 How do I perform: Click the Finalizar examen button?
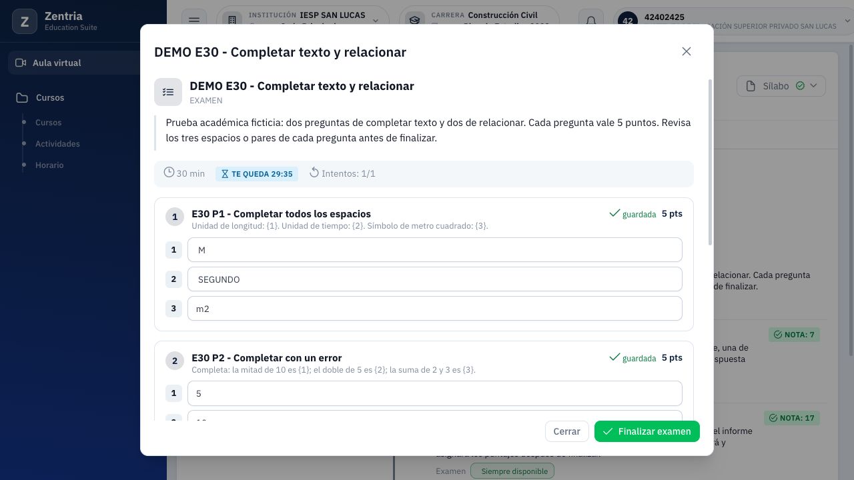tap(647, 431)
